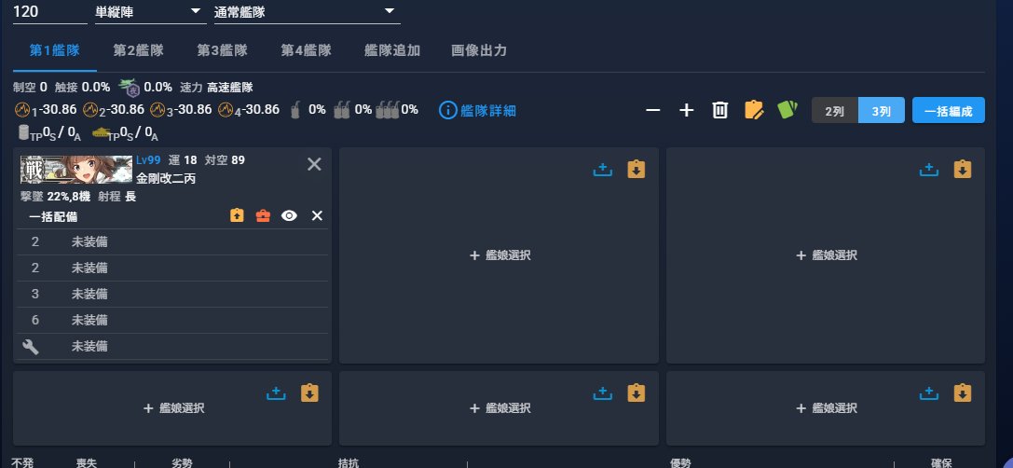The height and width of the screenshot is (468, 1013).
Task: Remove 金剛改二丙 with the gray X
Action: [314, 164]
